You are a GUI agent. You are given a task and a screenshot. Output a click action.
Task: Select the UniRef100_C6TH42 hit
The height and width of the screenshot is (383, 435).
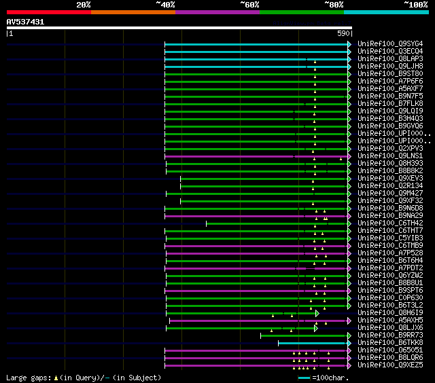[390, 223]
